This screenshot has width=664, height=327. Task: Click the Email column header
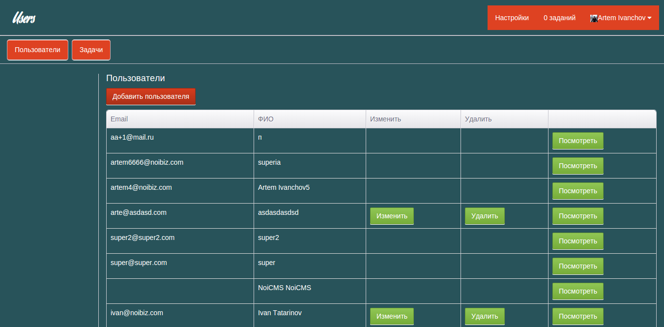click(x=119, y=119)
